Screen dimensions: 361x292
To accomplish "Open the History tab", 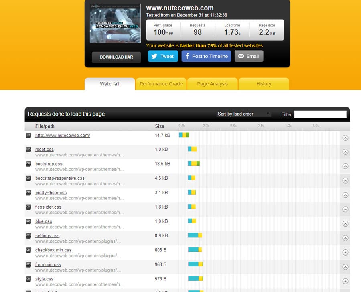I will [x=264, y=84].
